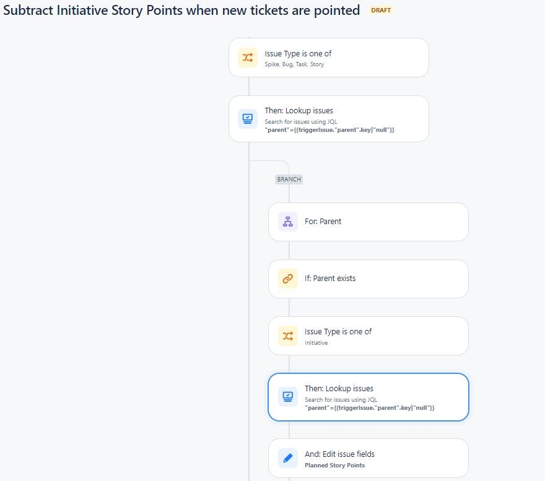Click the pencil icon for Edit issue fields
The height and width of the screenshot is (481, 545).
click(287, 458)
